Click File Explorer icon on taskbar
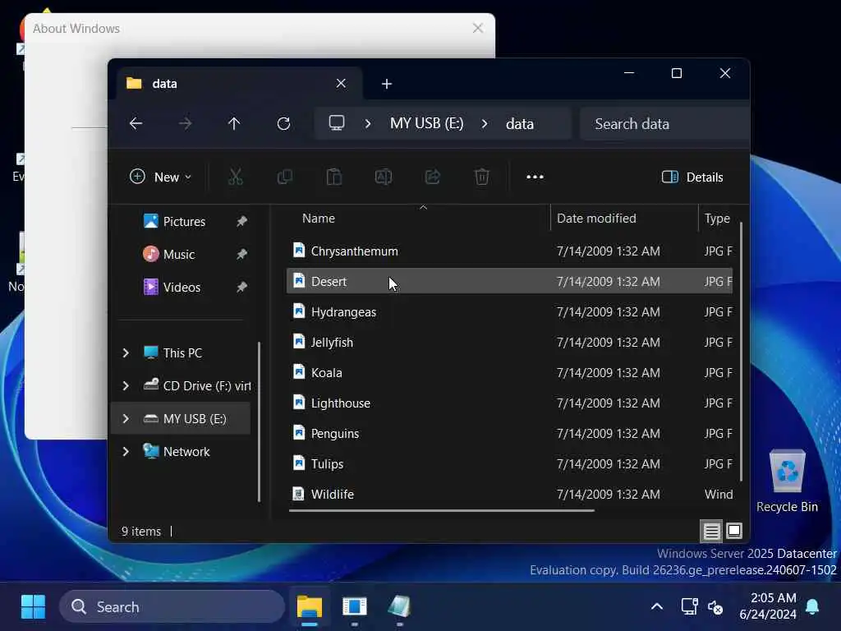 [x=310, y=607]
